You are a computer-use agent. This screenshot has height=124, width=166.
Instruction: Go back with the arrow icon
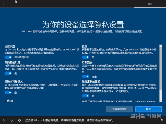click(x=4, y=4)
